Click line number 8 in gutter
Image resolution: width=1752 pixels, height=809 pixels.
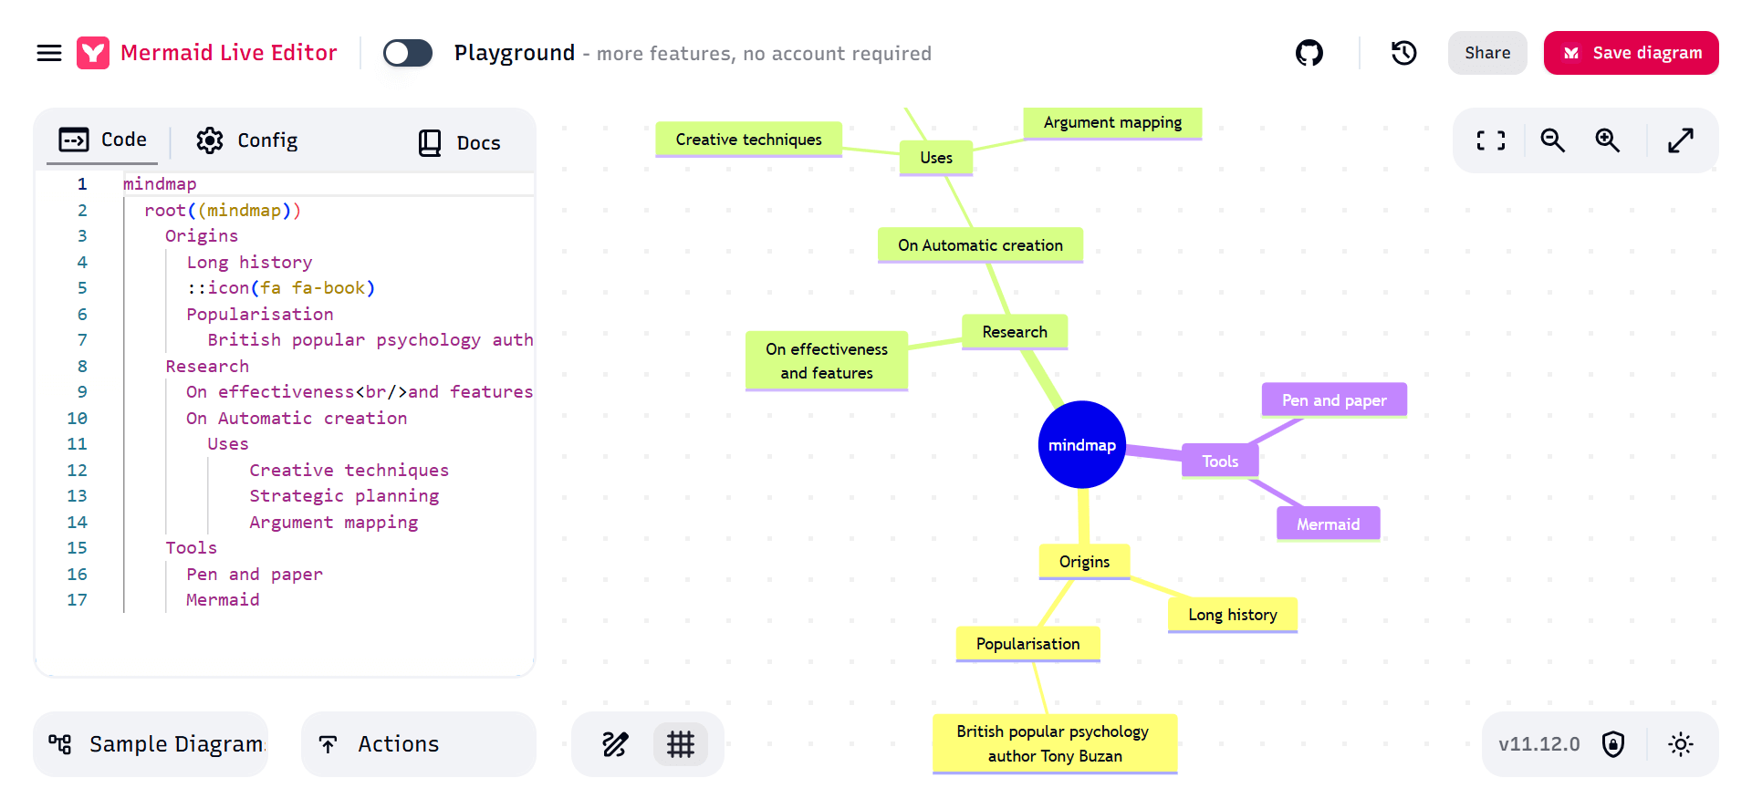[x=82, y=367]
